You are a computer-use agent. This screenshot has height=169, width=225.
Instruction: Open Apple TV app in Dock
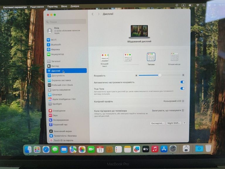coord(146,149)
